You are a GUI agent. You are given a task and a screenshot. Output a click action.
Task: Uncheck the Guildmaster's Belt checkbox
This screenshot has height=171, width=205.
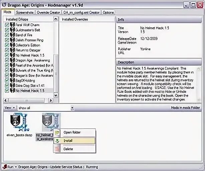pyautogui.click(x=7, y=30)
